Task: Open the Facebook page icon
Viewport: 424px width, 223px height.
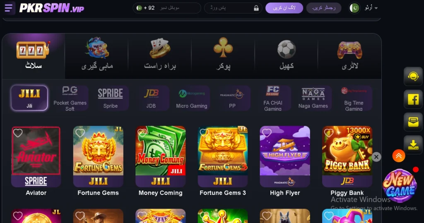Action: pos(413,99)
